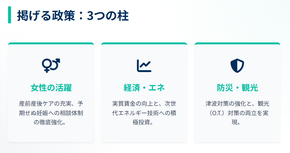Click the gender symbols icon
This screenshot has width=290, height=153.
coord(51,65)
